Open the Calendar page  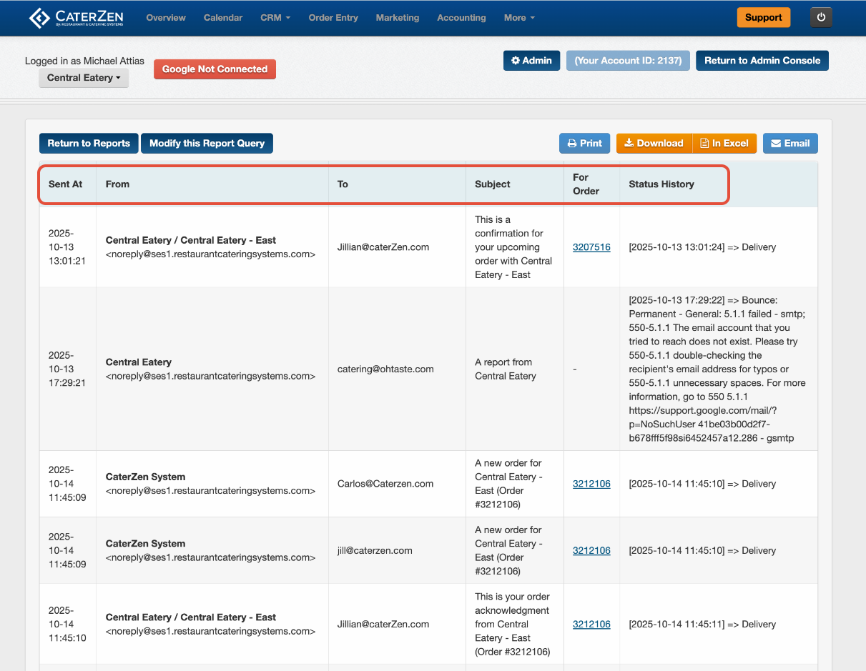(223, 18)
